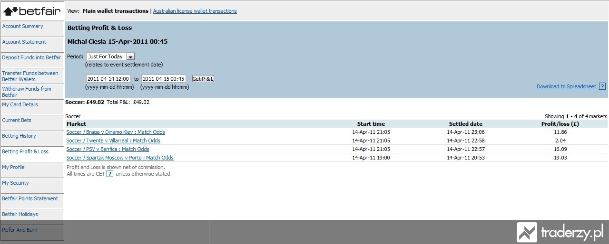Click settled date 14-Apr-11 22:57
The height and width of the screenshot is (244, 609).
tap(466, 149)
